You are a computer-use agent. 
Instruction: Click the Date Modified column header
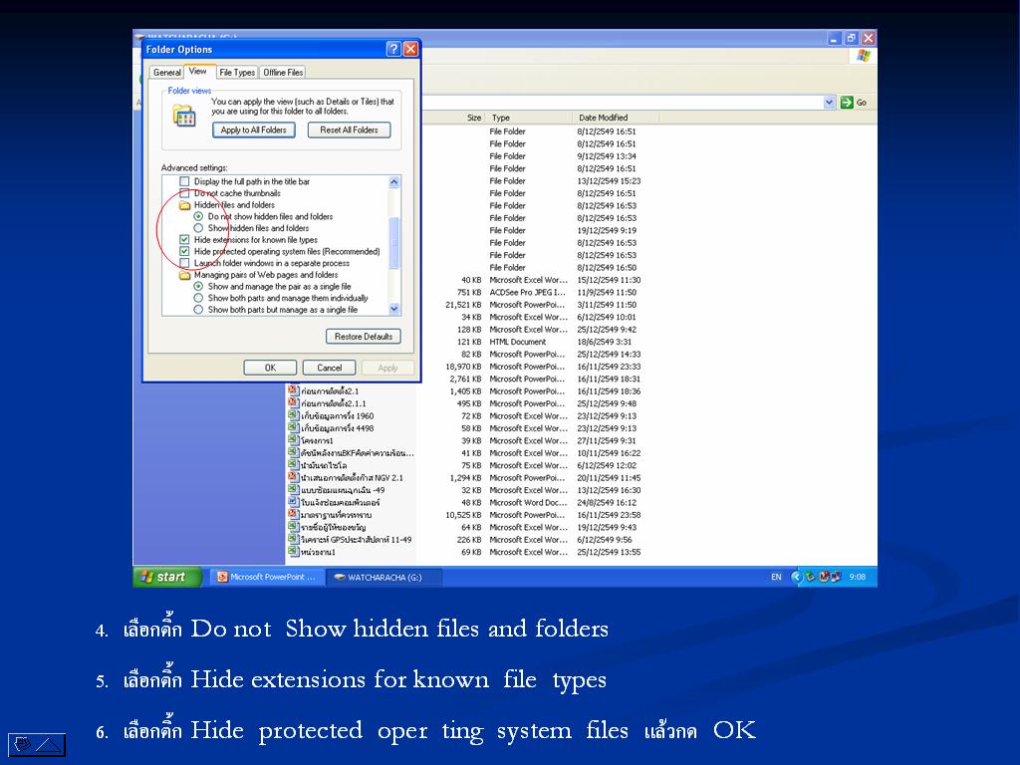coord(603,118)
